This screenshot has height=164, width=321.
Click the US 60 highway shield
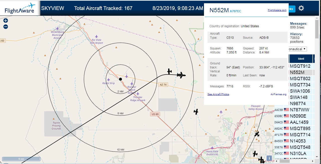(x=155, y=114)
